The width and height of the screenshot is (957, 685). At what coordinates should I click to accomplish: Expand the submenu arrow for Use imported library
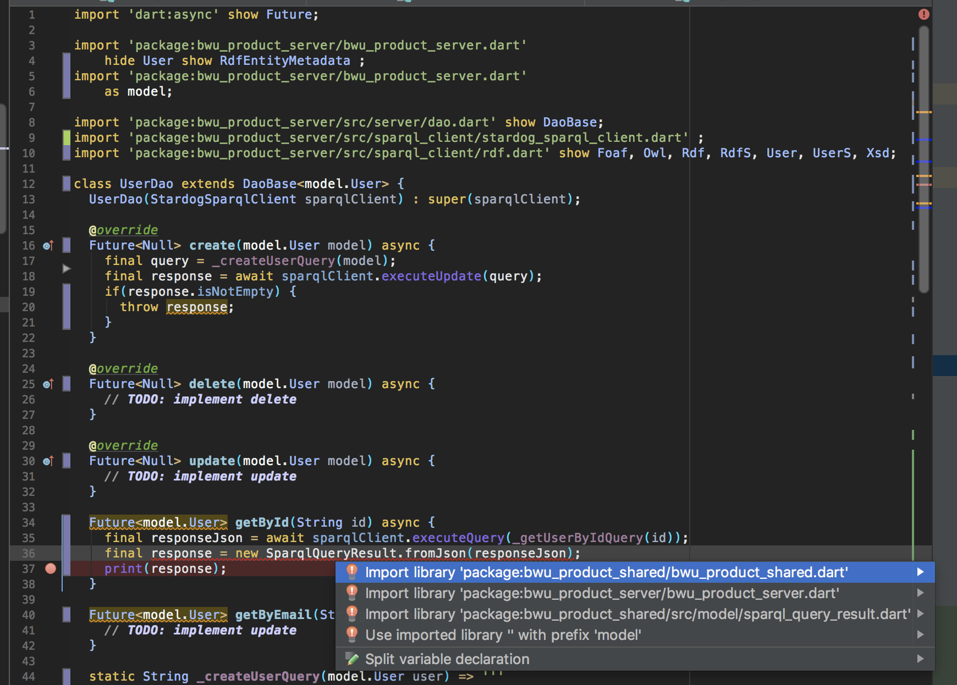point(920,635)
